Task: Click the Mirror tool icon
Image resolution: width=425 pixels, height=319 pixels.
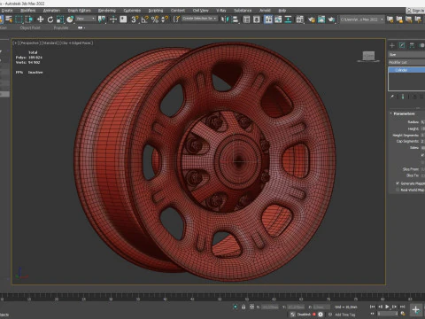Action: click(225, 19)
